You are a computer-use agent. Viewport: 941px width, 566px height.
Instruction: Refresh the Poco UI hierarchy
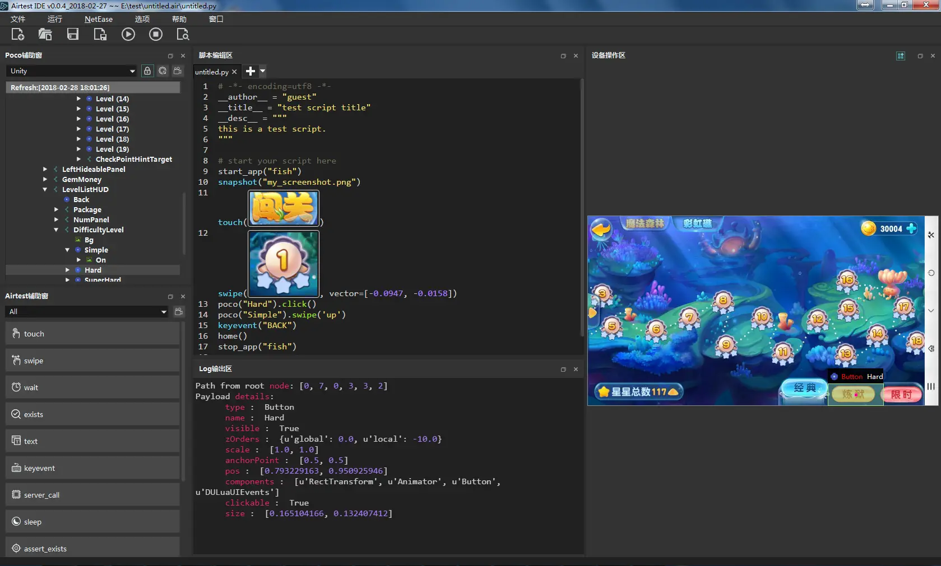point(162,71)
